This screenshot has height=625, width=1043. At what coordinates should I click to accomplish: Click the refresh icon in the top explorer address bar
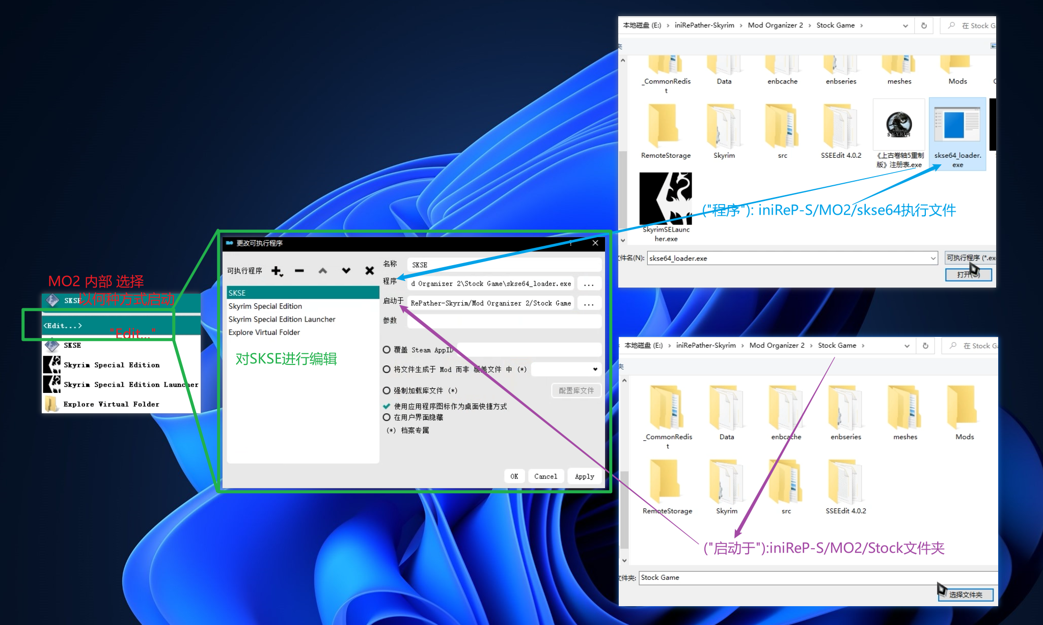pyautogui.click(x=924, y=25)
